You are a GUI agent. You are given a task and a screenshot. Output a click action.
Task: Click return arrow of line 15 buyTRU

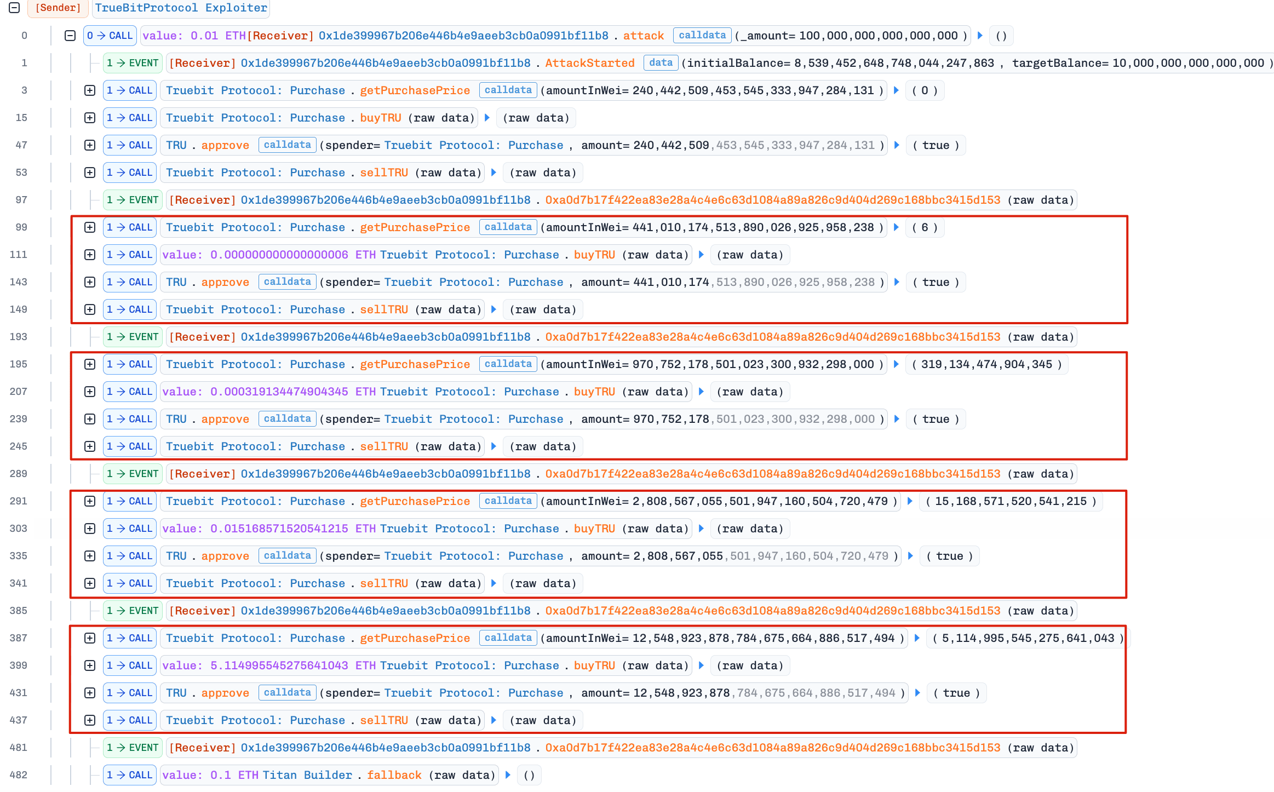point(487,118)
